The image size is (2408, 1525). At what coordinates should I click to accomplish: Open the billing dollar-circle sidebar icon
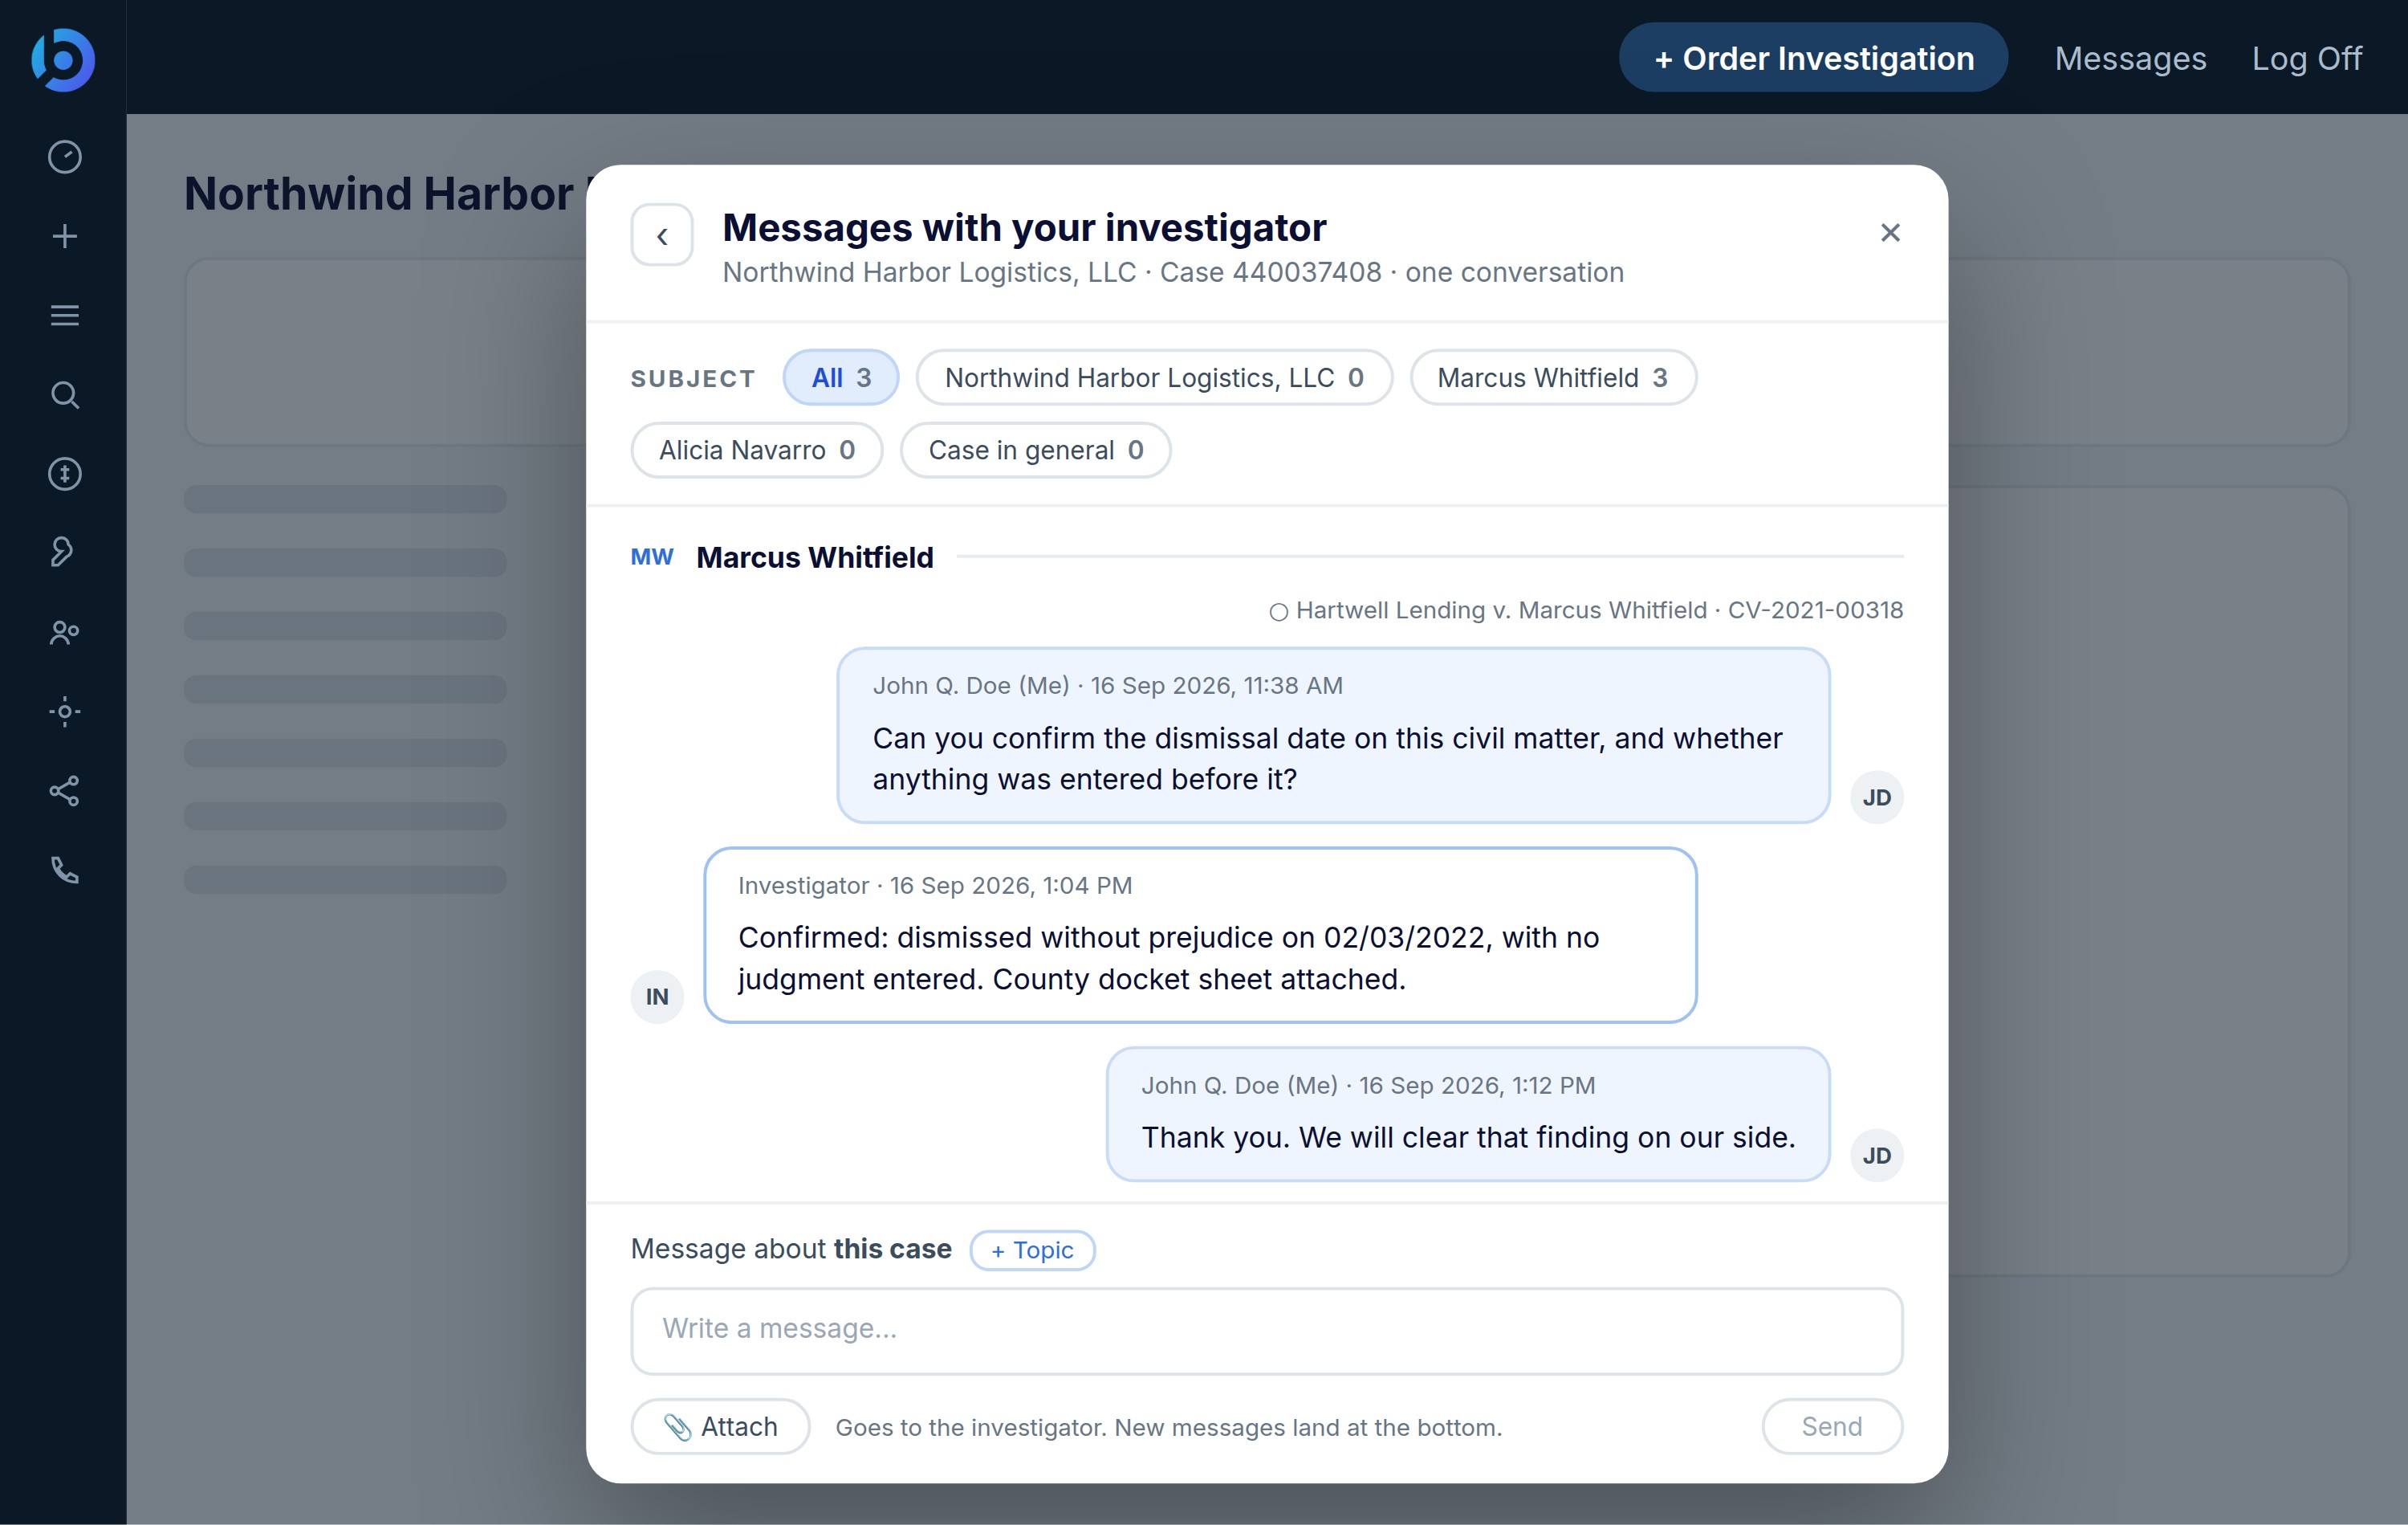coord(65,473)
